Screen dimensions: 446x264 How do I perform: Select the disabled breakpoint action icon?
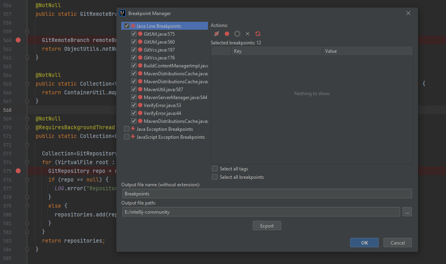[x=217, y=34]
